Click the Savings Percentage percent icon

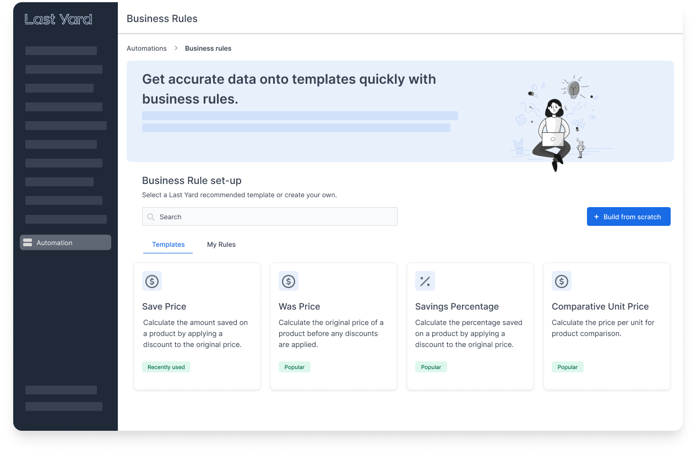(x=425, y=281)
